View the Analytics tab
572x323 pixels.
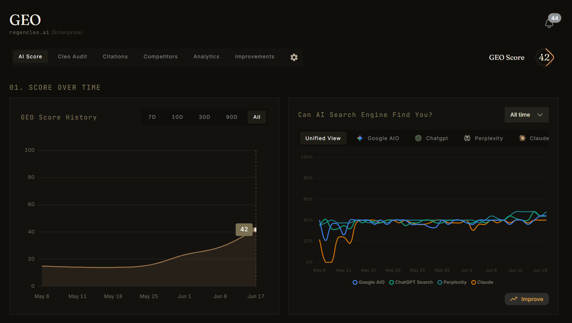tap(206, 56)
